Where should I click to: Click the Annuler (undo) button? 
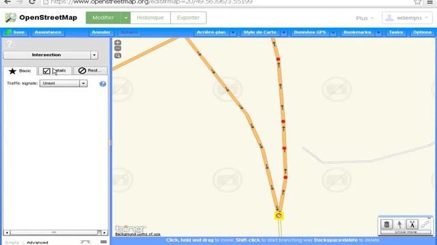tap(101, 32)
